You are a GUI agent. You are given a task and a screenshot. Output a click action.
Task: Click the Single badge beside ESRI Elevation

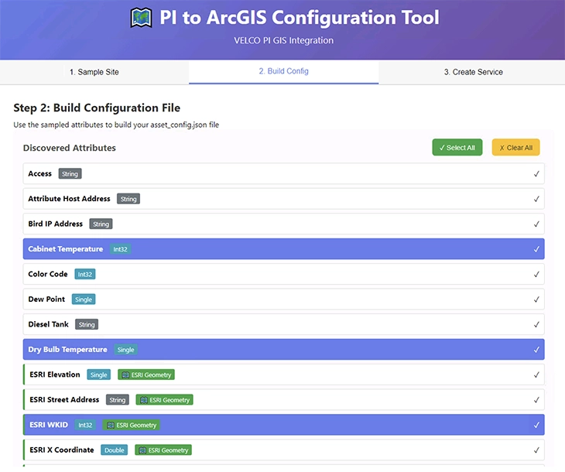[x=99, y=375]
